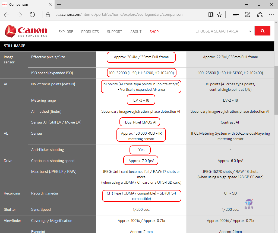Click the 'Dual Pixel CMOS AF' value
Image resolution: width=278 pixels, height=233 pixels.
click(141, 122)
